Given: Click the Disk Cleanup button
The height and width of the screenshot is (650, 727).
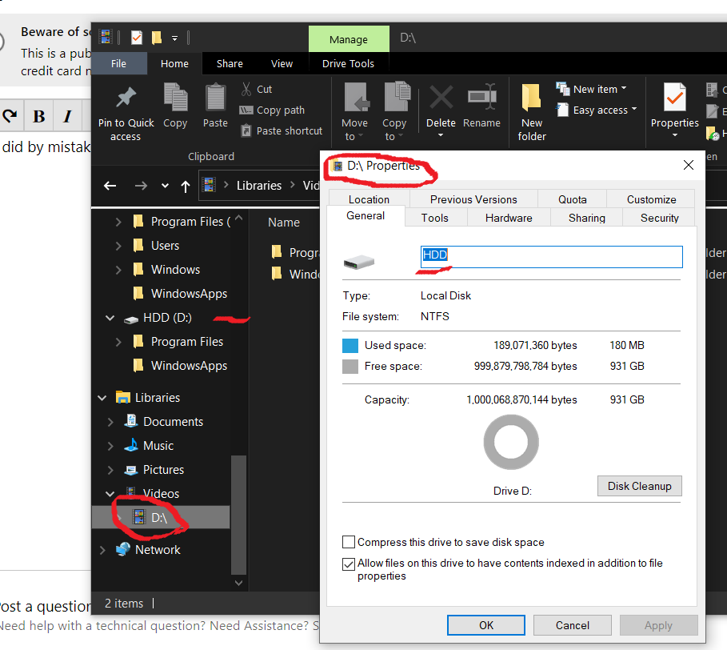Looking at the screenshot, I should [639, 486].
